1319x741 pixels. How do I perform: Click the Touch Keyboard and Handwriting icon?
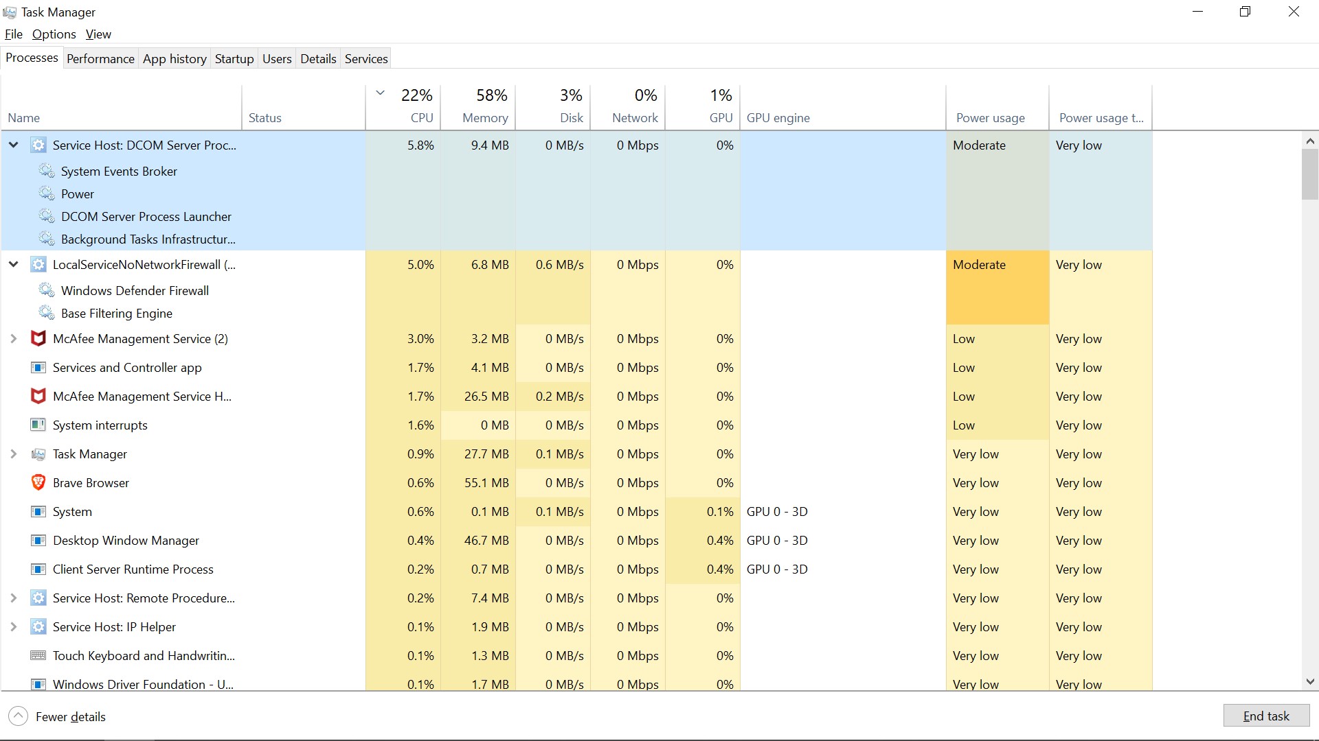click(38, 655)
